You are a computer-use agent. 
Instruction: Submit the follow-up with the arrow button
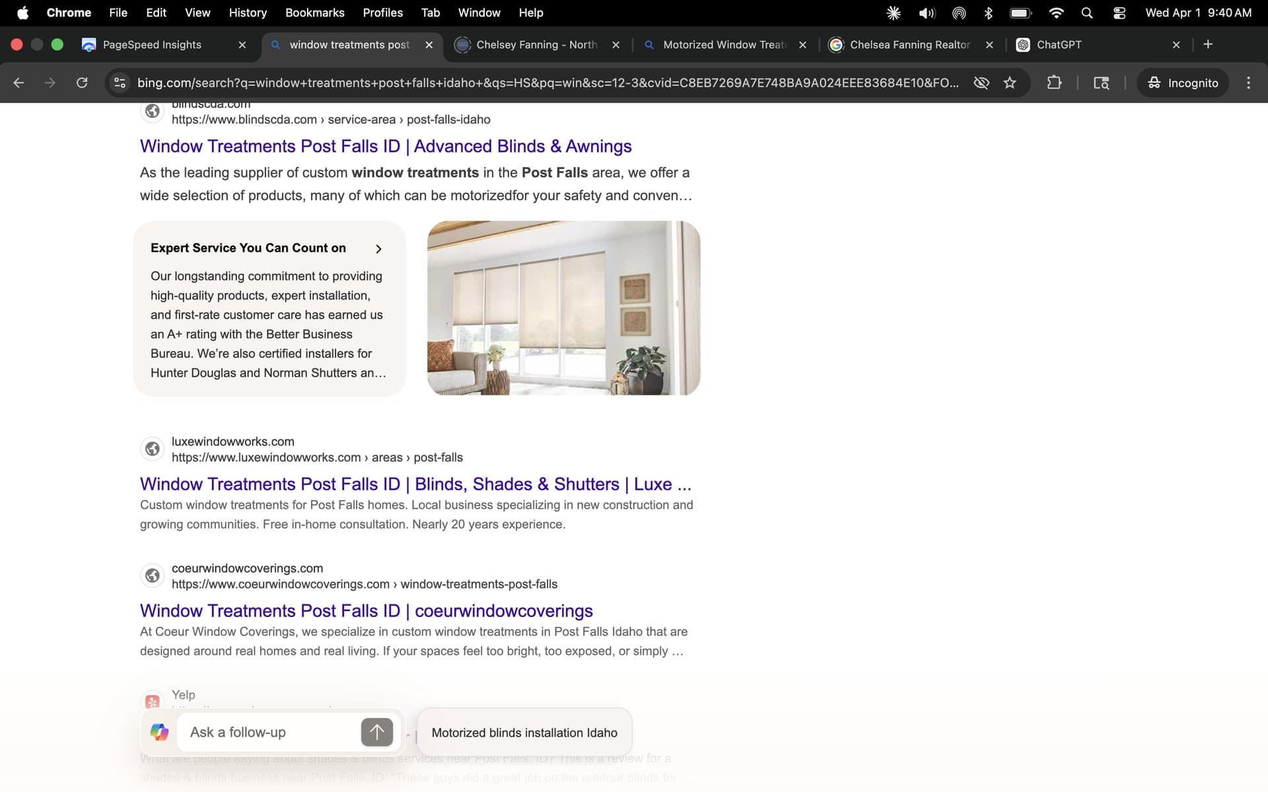pyautogui.click(x=376, y=732)
